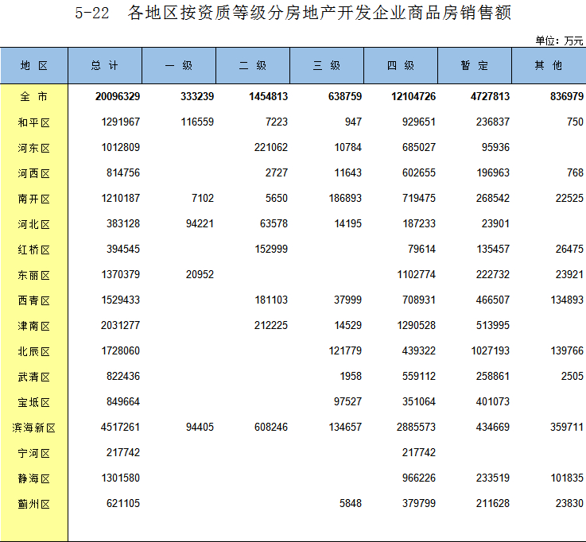Select cell 94221 in the 河北区 row
This screenshot has width=586, height=542.
coord(200,223)
